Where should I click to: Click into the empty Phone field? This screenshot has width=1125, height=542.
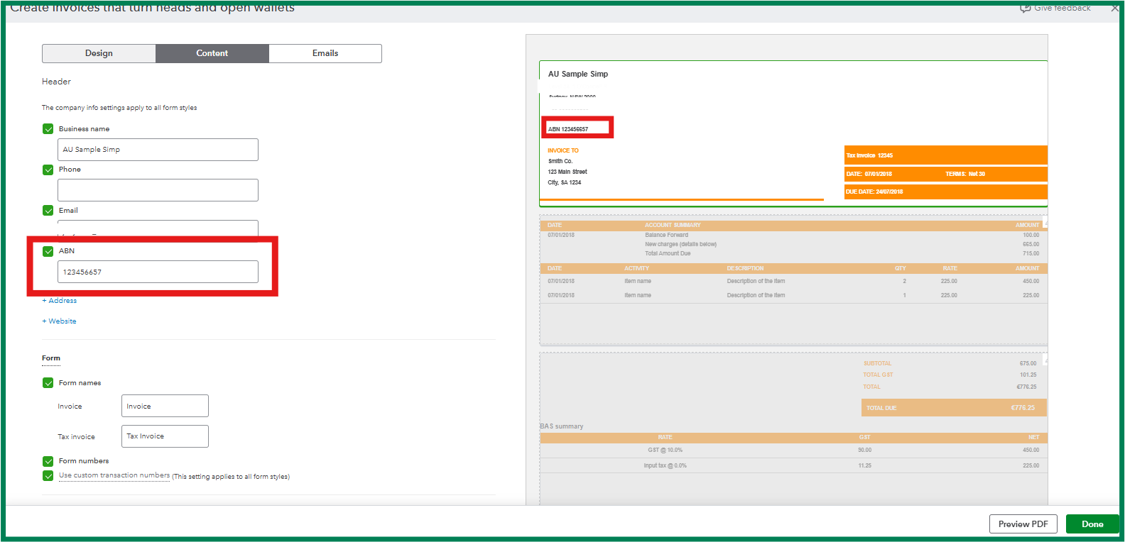(x=158, y=190)
